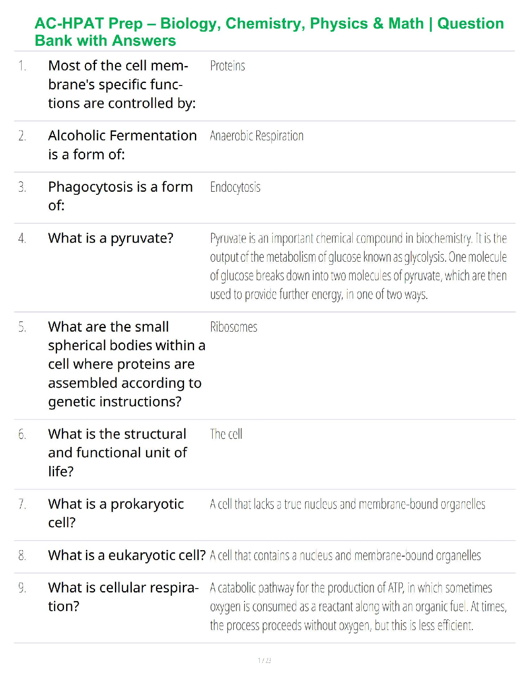Click the "What is a eukaryotic cell?" question
The height and width of the screenshot is (684, 529).
pos(127,555)
